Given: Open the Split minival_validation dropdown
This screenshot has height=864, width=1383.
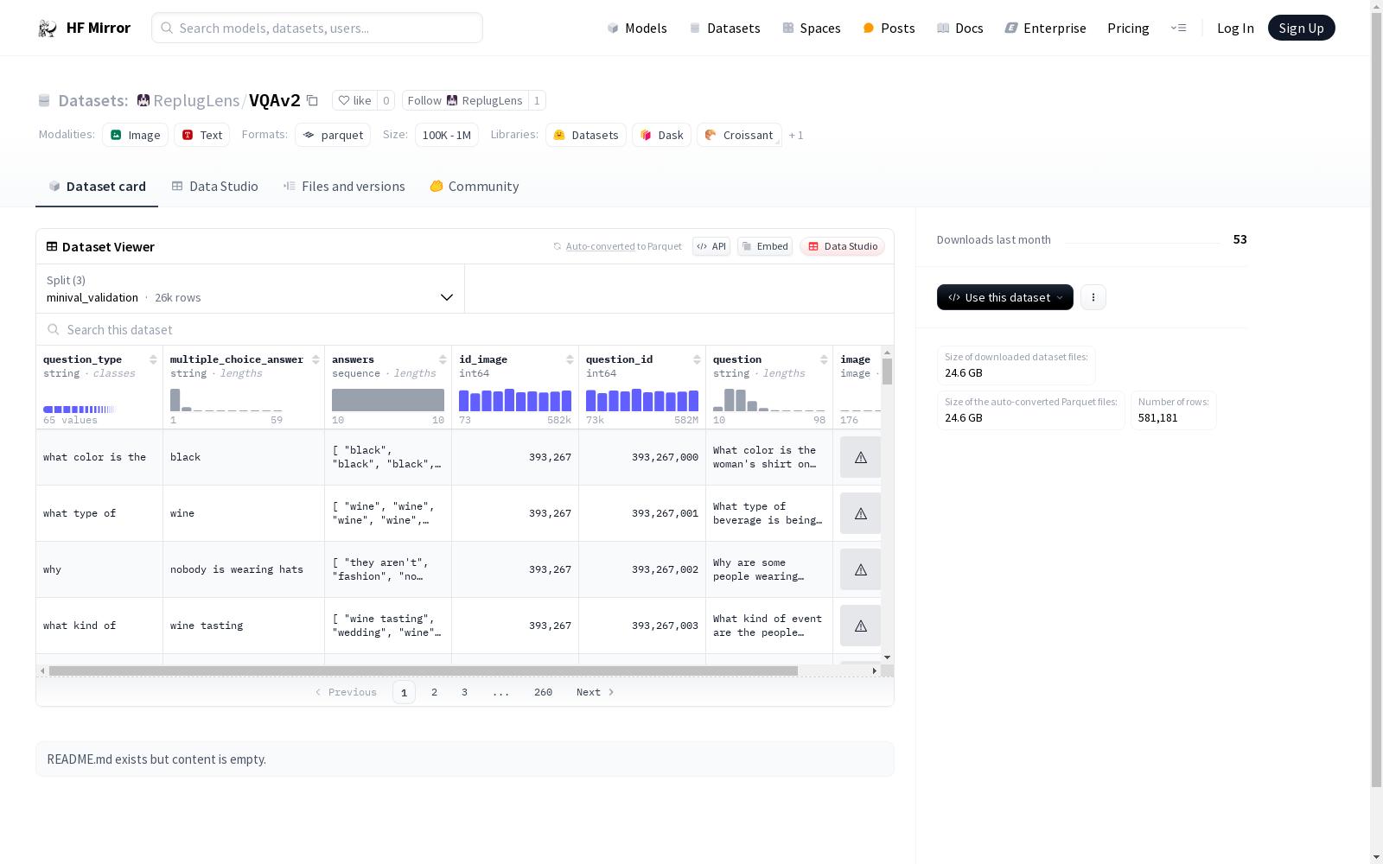Looking at the screenshot, I should tap(251, 289).
